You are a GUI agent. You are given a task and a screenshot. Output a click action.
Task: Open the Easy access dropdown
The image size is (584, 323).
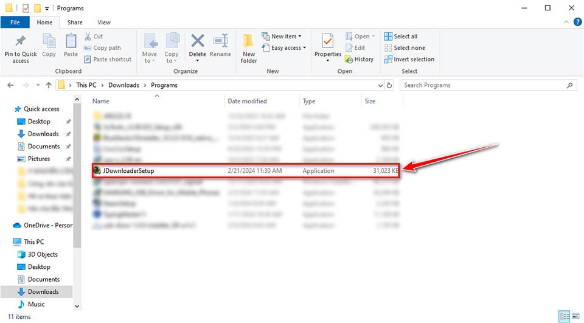(284, 47)
